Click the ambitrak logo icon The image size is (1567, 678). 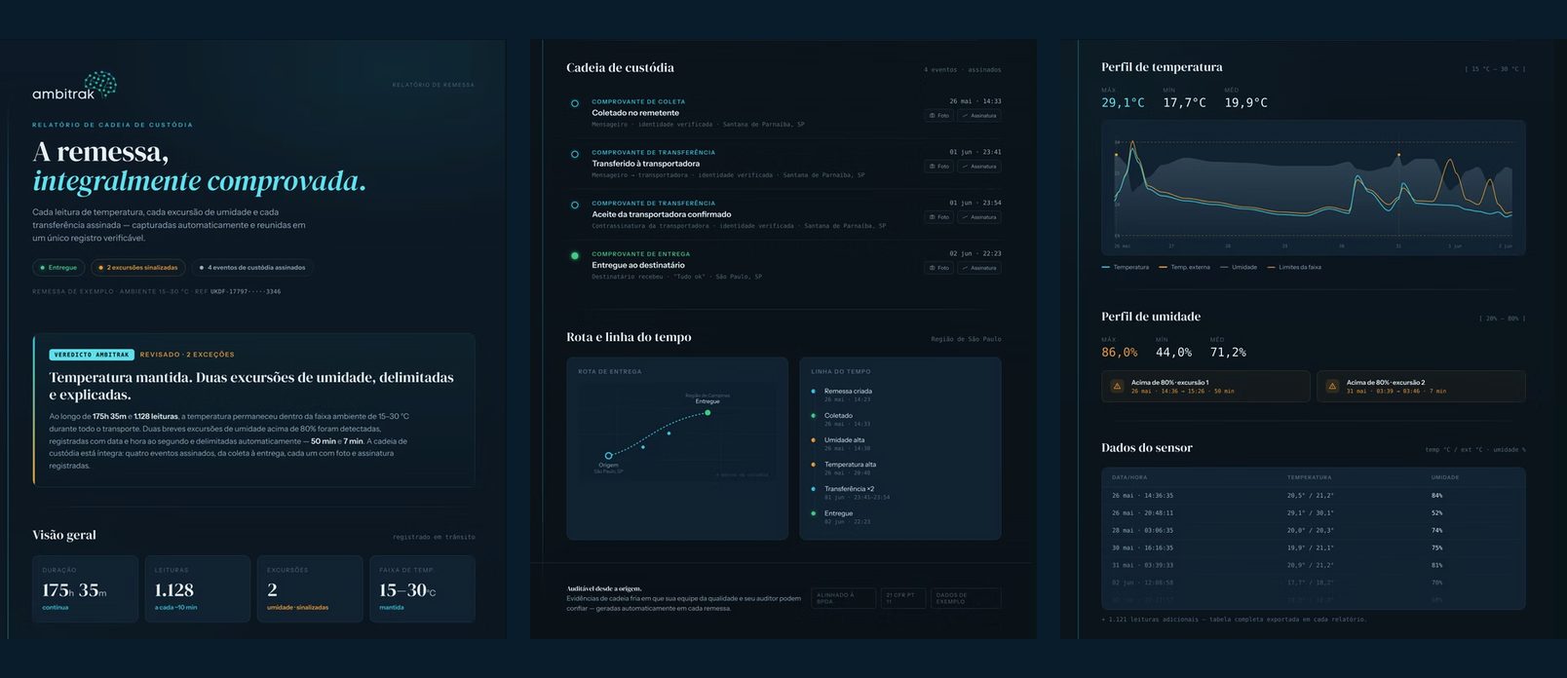(x=100, y=84)
